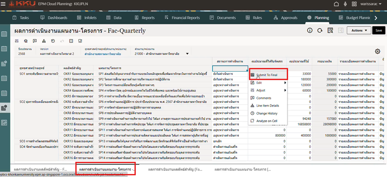Click the 800000 allocated budget cell

pos(267,135)
